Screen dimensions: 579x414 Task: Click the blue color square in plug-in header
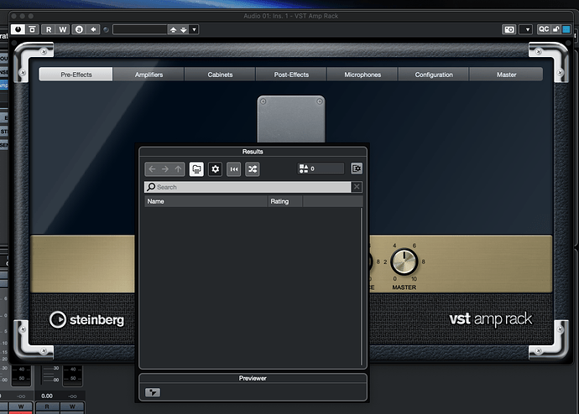pos(566,29)
